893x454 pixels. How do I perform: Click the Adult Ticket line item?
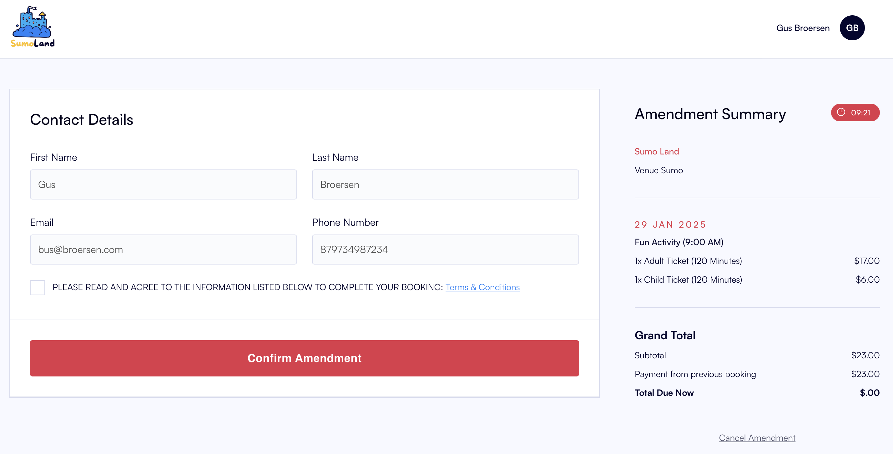(x=757, y=261)
